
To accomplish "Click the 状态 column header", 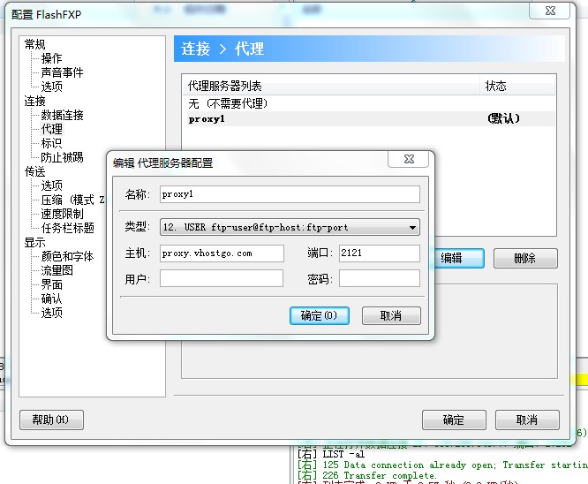I will pos(517,86).
